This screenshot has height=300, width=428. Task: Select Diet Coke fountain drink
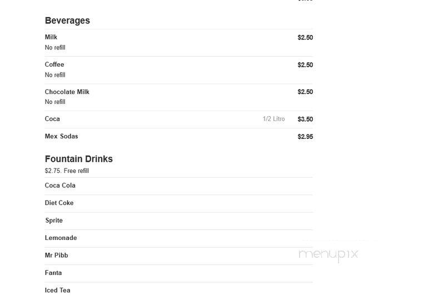(x=59, y=203)
